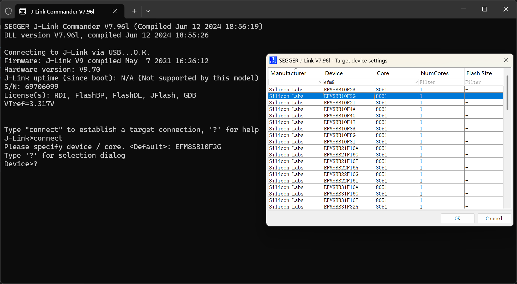517x284 pixels.
Task: Click the shield icon in title bar
Action: pos(8,11)
